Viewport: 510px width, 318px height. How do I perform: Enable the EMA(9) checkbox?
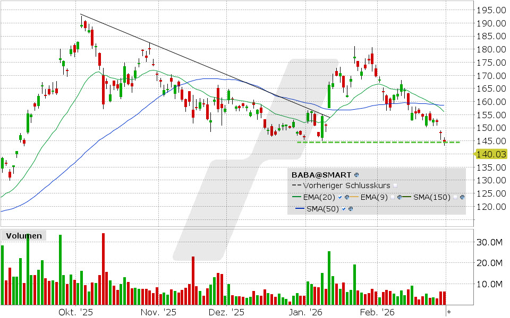click(x=393, y=197)
